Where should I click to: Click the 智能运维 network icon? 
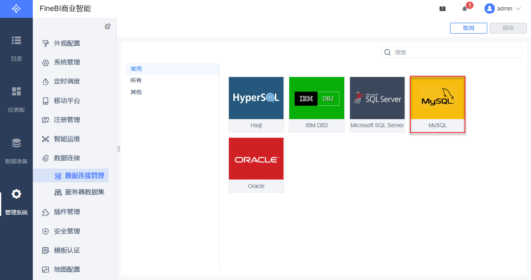(x=46, y=139)
